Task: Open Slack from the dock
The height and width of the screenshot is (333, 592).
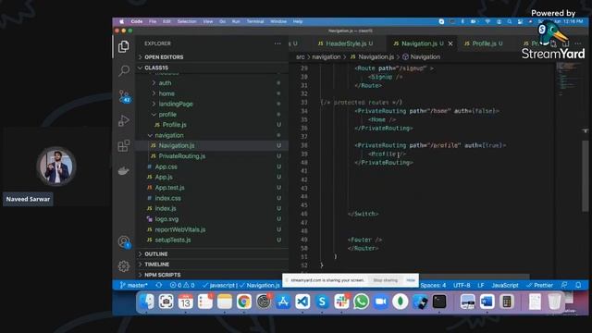Action: click(x=341, y=302)
